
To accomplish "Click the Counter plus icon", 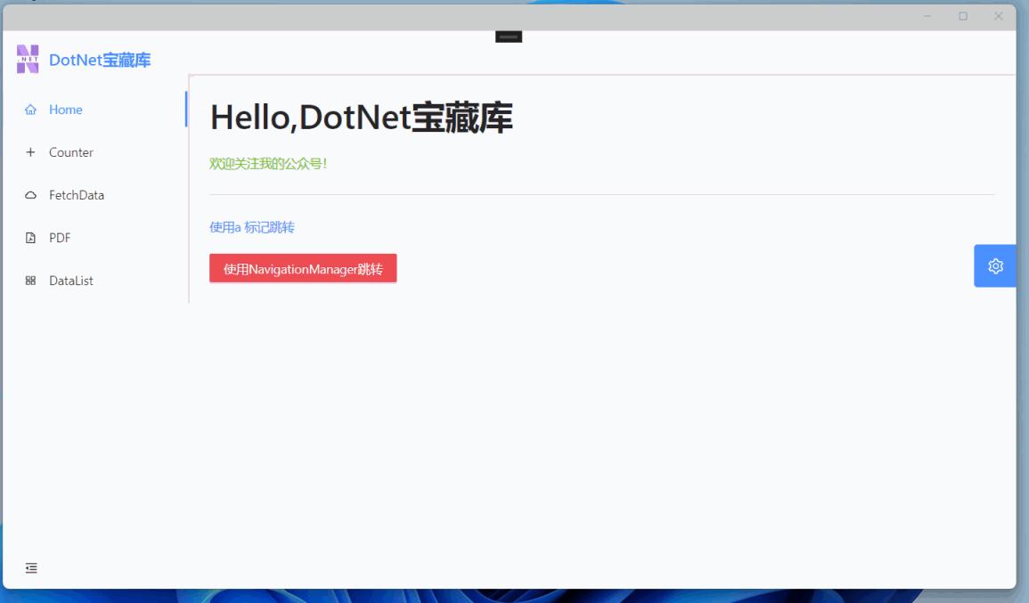I will (30, 152).
